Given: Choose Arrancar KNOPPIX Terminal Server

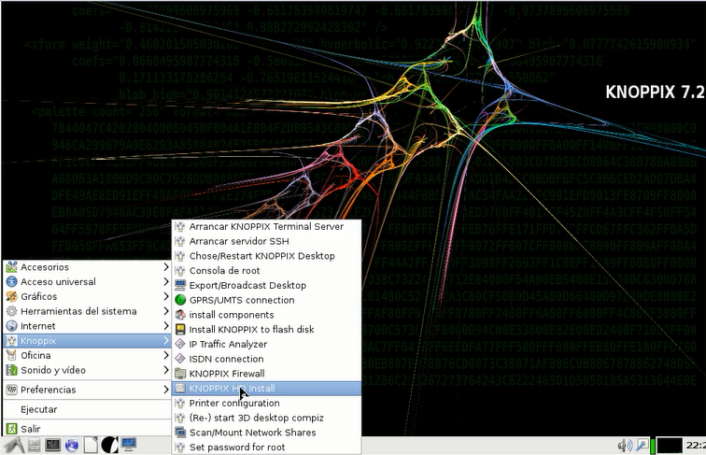Looking at the screenshot, I should 266,227.
